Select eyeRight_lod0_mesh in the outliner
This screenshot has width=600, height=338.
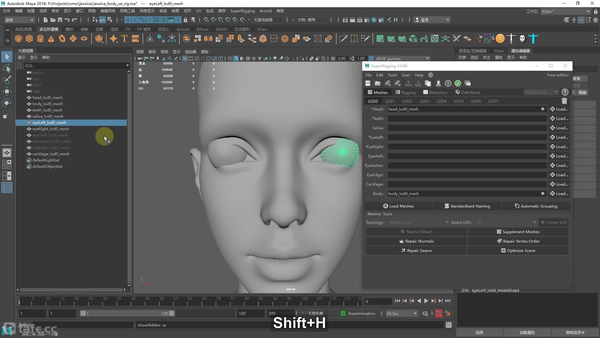[51, 129]
